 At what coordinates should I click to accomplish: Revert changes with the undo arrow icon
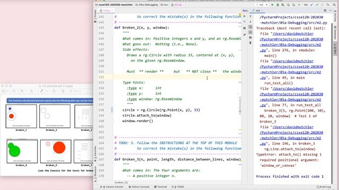pos(328,5)
